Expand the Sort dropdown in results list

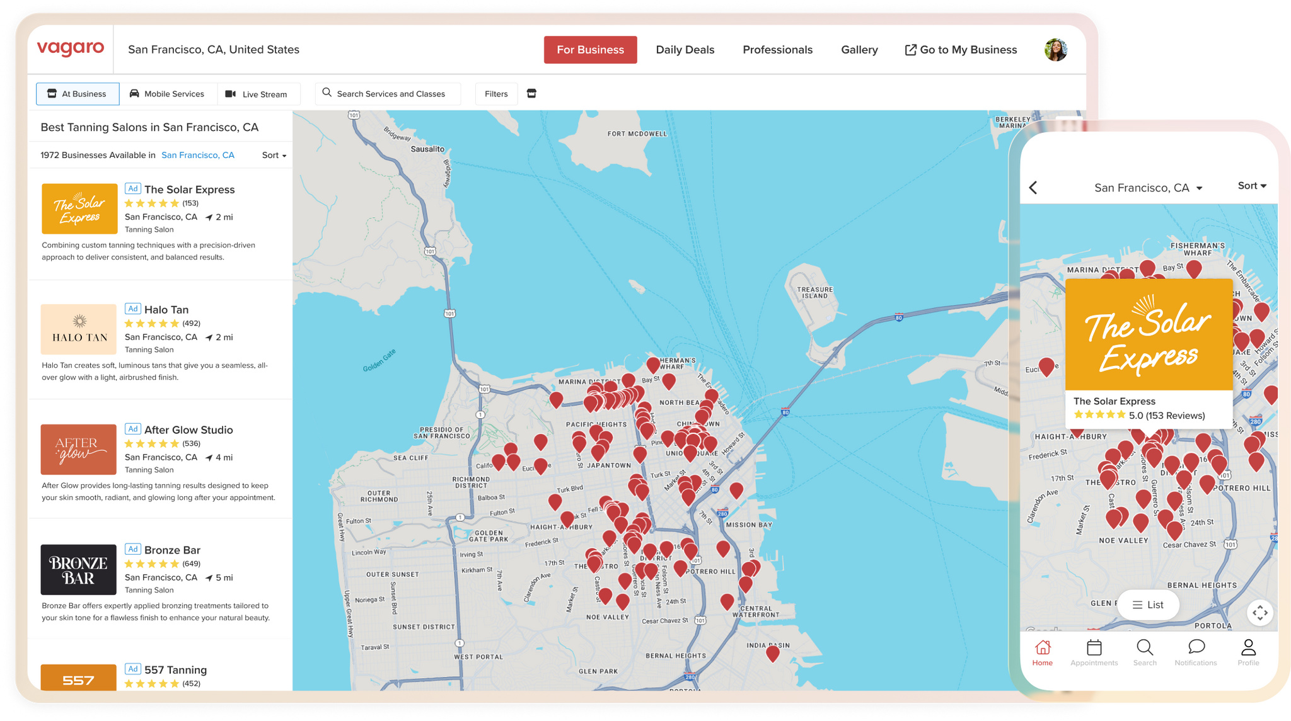coord(274,155)
